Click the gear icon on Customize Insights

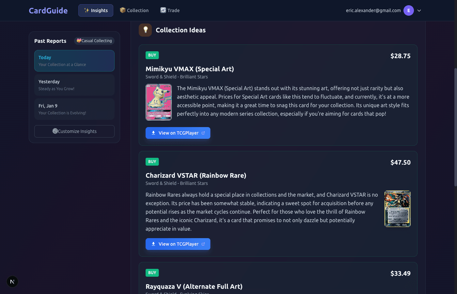tap(55, 131)
